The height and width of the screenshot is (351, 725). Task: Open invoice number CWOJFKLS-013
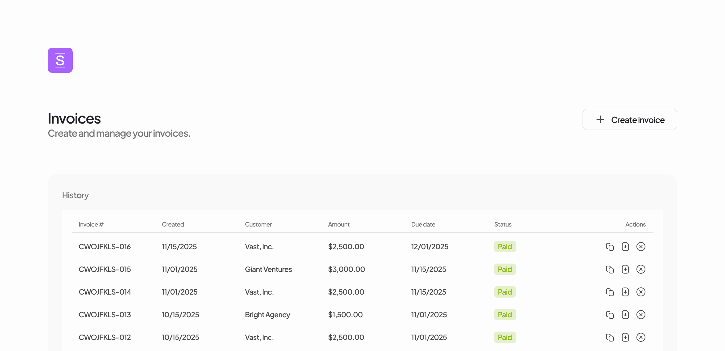(105, 315)
